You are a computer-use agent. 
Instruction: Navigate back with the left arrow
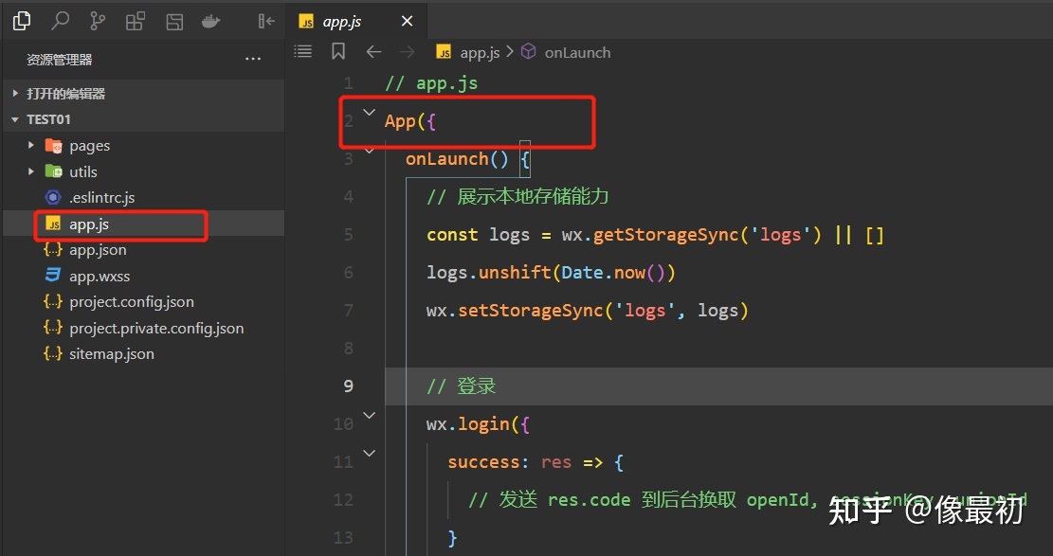pyautogui.click(x=373, y=52)
